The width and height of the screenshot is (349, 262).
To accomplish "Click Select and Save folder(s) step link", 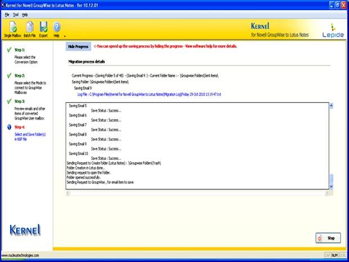I will tap(30, 137).
